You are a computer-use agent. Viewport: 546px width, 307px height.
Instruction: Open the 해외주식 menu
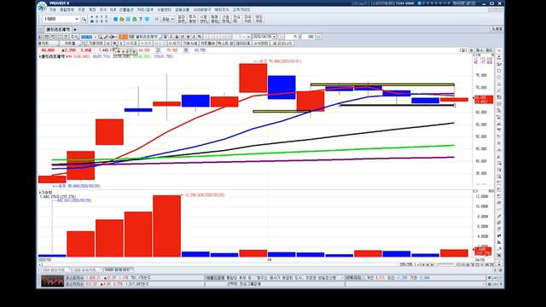tap(222, 9)
